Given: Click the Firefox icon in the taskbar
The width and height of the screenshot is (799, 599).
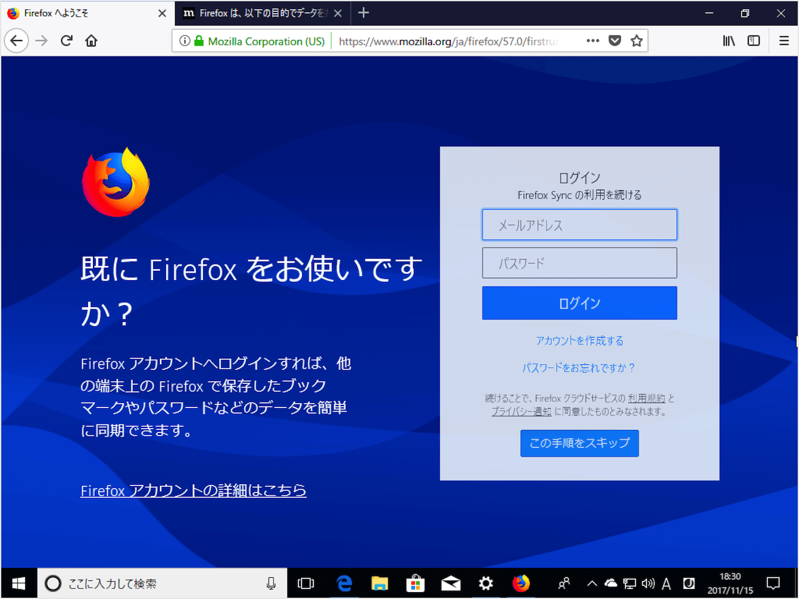Looking at the screenshot, I should tap(521, 583).
